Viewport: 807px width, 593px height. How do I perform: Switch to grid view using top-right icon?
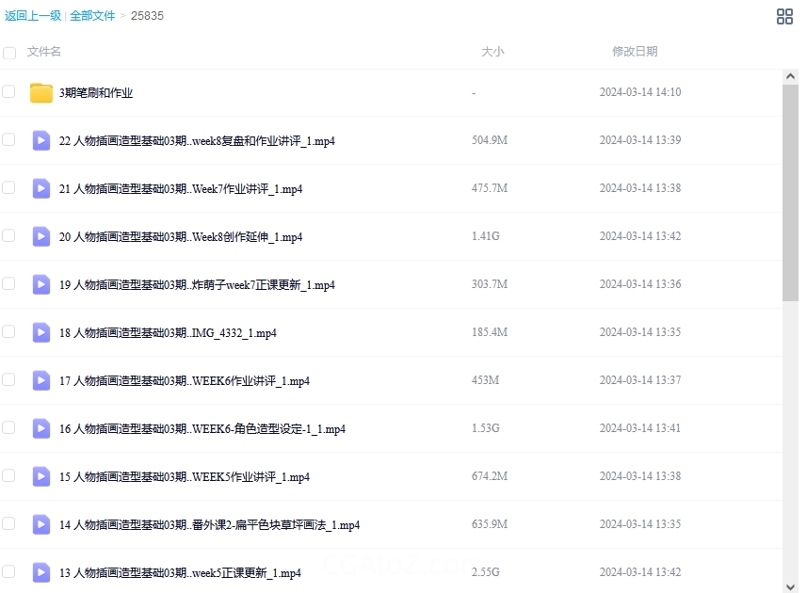coord(784,16)
